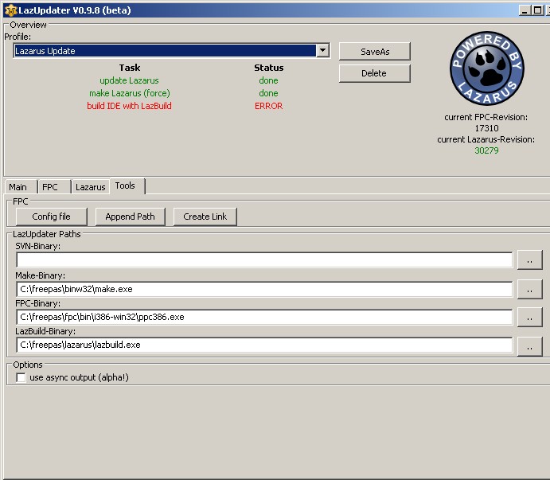Open the Profile dropdown list

pos(322,51)
